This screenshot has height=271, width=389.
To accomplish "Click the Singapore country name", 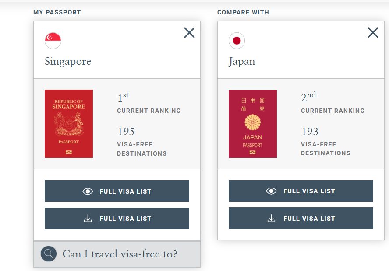I will (x=68, y=62).
